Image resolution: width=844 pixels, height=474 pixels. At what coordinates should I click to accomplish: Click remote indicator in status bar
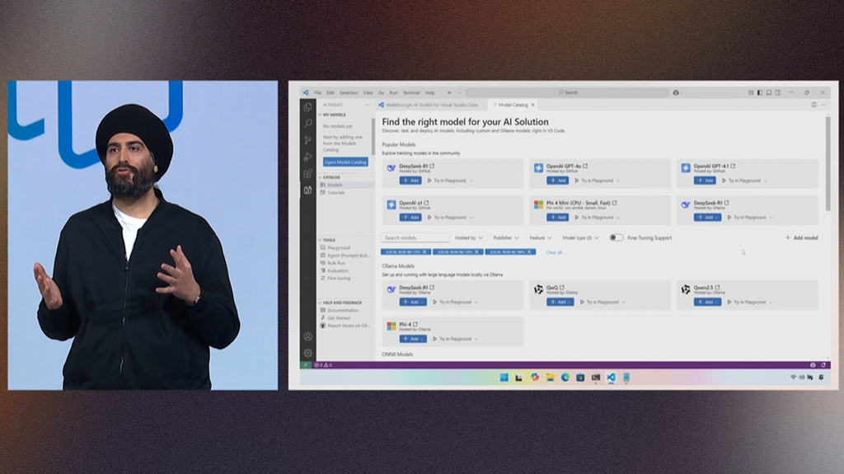pos(306,365)
